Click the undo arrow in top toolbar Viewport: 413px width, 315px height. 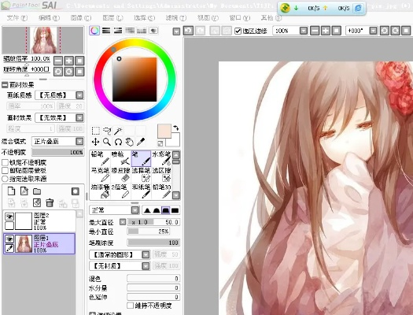click(188, 31)
